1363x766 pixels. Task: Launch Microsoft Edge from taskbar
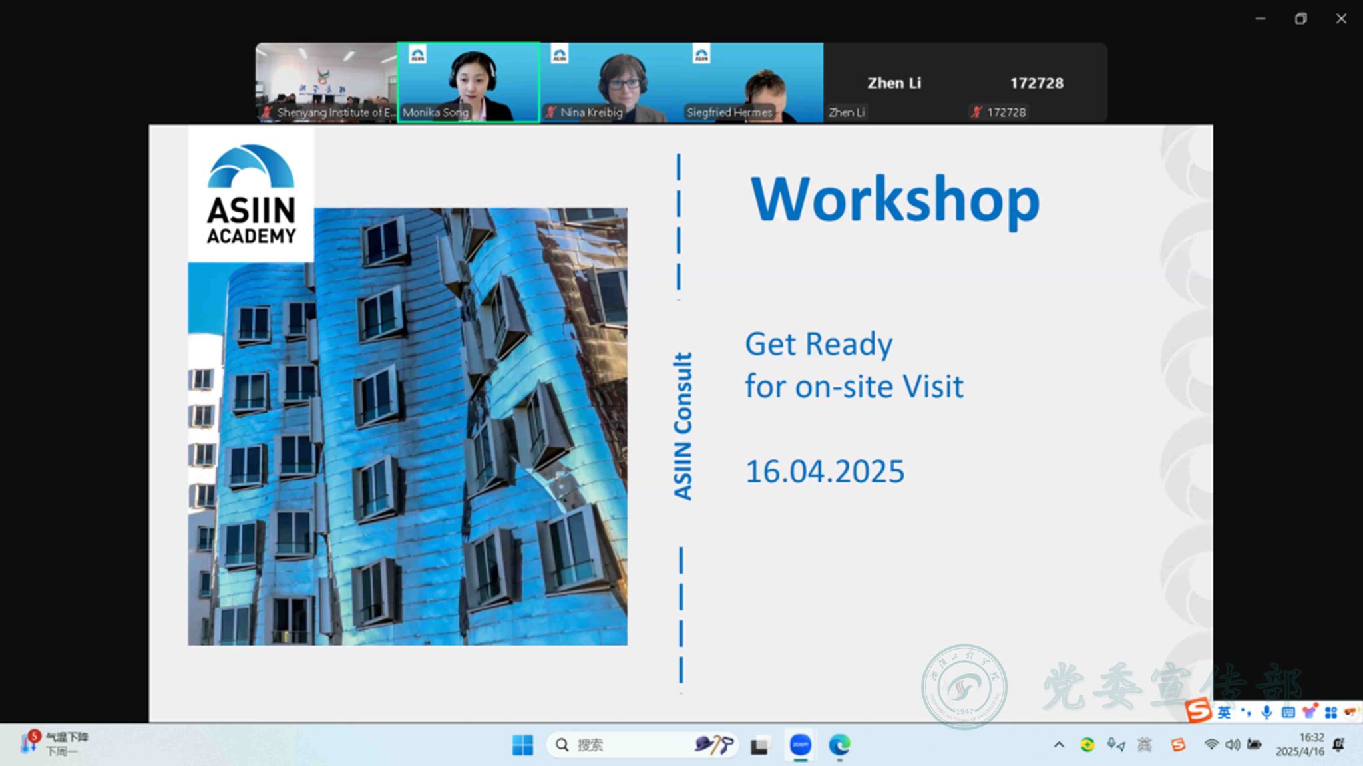point(839,745)
